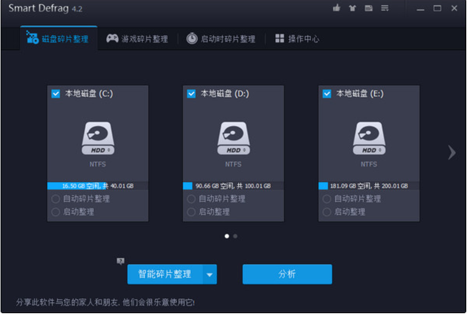Screen dimensions: 468x323
Task: Uncheck 本地磁盘 (C:) checkbox
Action: point(56,94)
